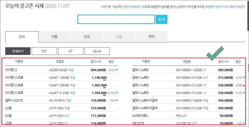Filter the list by LG U+ carrier
The width and height of the screenshot is (249, 127).
[x=97, y=51]
